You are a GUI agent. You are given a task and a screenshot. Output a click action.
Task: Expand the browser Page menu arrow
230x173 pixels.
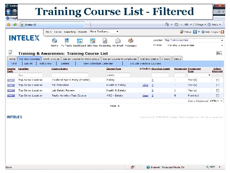pyautogui.click(x=205, y=24)
